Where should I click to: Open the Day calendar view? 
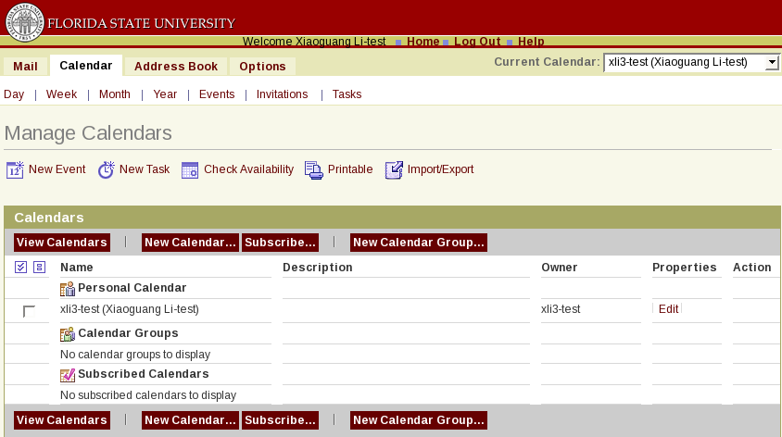tap(14, 94)
